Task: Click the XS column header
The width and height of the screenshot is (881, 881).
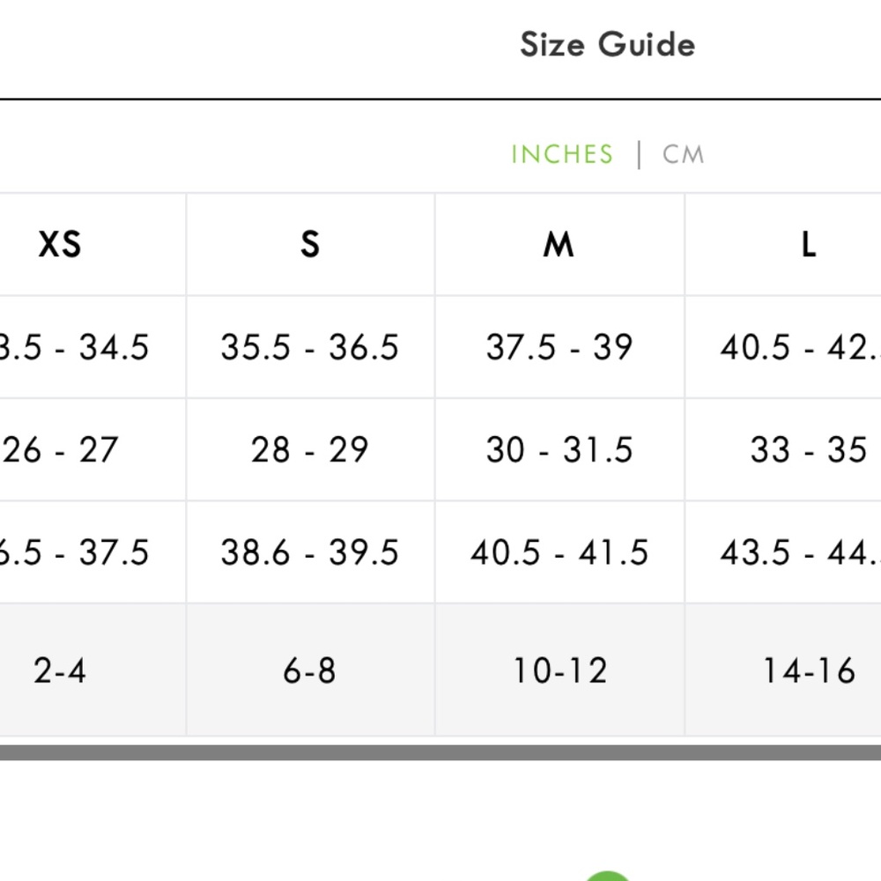Action: pos(60,244)
